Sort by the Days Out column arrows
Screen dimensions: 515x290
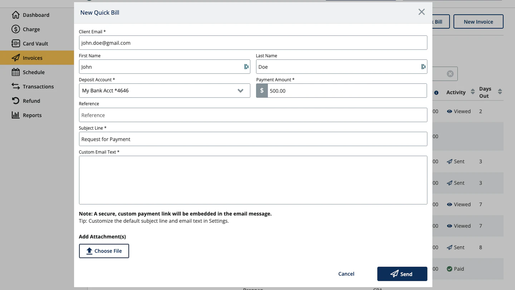(x=500, y=92)
